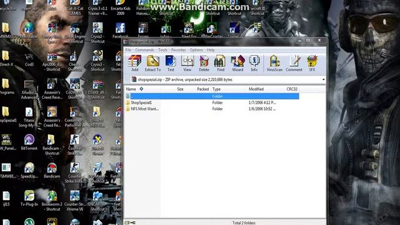Sort by the Modified column header
This screenshot has height=225, width=400.
point(256,89)
